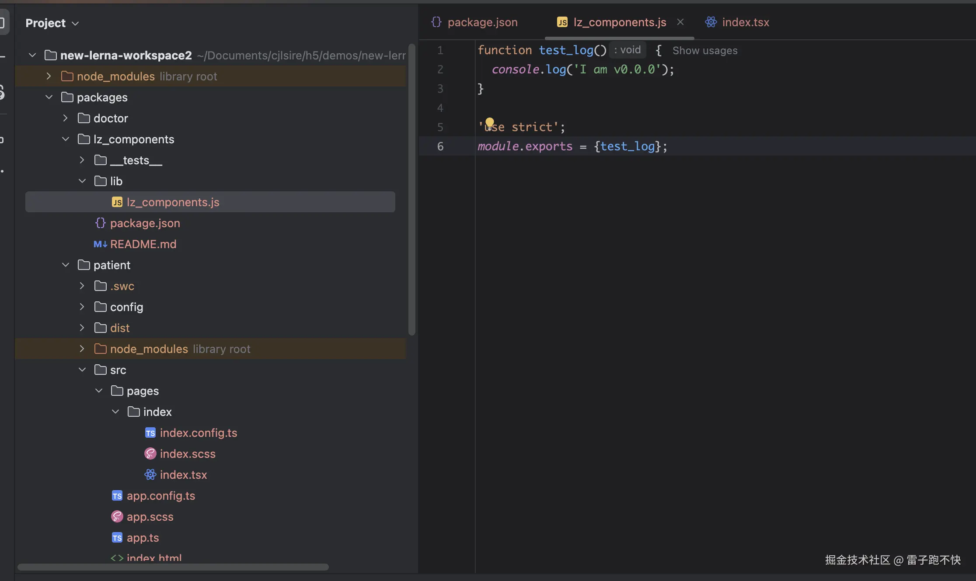Screen dimensions: 976x581
Task: Click the Markdown icon beside README.md
Action: [100, 244]
